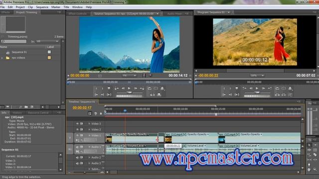The width and height of the screenshot is (319, 179).
Task: Toggle Safe Margins in Source monitor
Action: pyautogui.click(x=156, y=89)
